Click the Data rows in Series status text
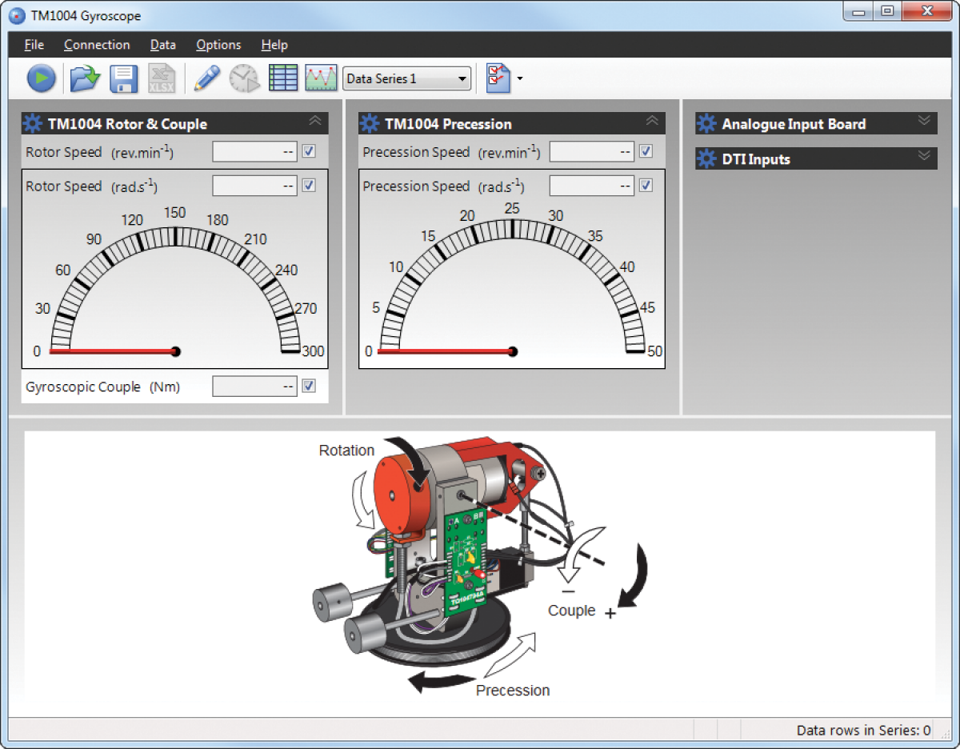 pyautogui.click(x=863, y=730)
